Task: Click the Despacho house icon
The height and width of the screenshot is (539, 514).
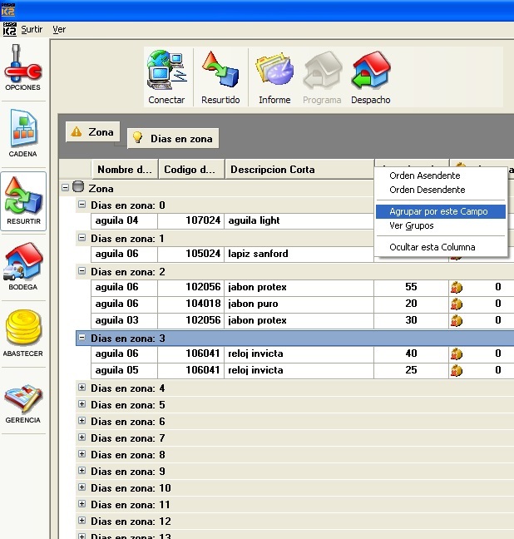Action: tap(371, 77)
